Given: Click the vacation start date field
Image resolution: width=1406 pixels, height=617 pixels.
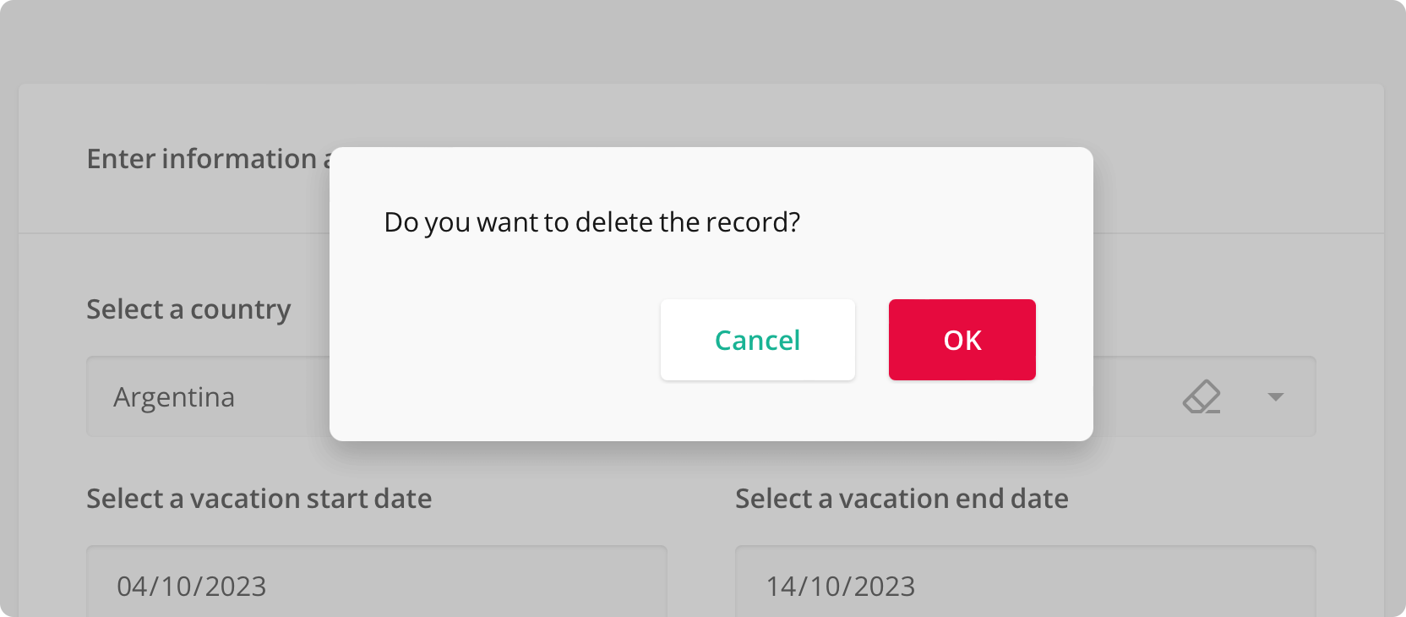Looking at the screenshot, I should coord(376,585).
